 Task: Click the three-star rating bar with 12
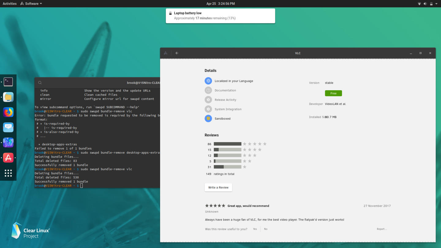(x=228, y=155)
